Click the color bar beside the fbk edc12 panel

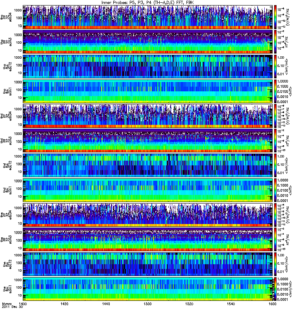pyautogui.click(x=275, y=264)
